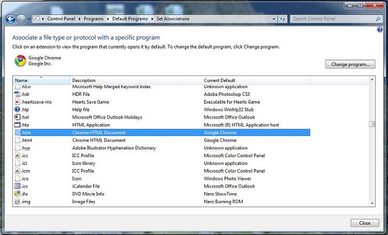Click the search magnifier icon
The height and width of the screenshot is (235, 388).
click(378, 19)
